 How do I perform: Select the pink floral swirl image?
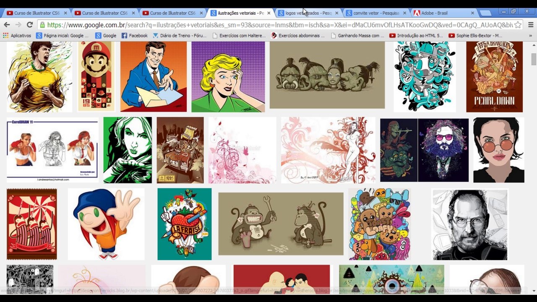pos(242,150)
